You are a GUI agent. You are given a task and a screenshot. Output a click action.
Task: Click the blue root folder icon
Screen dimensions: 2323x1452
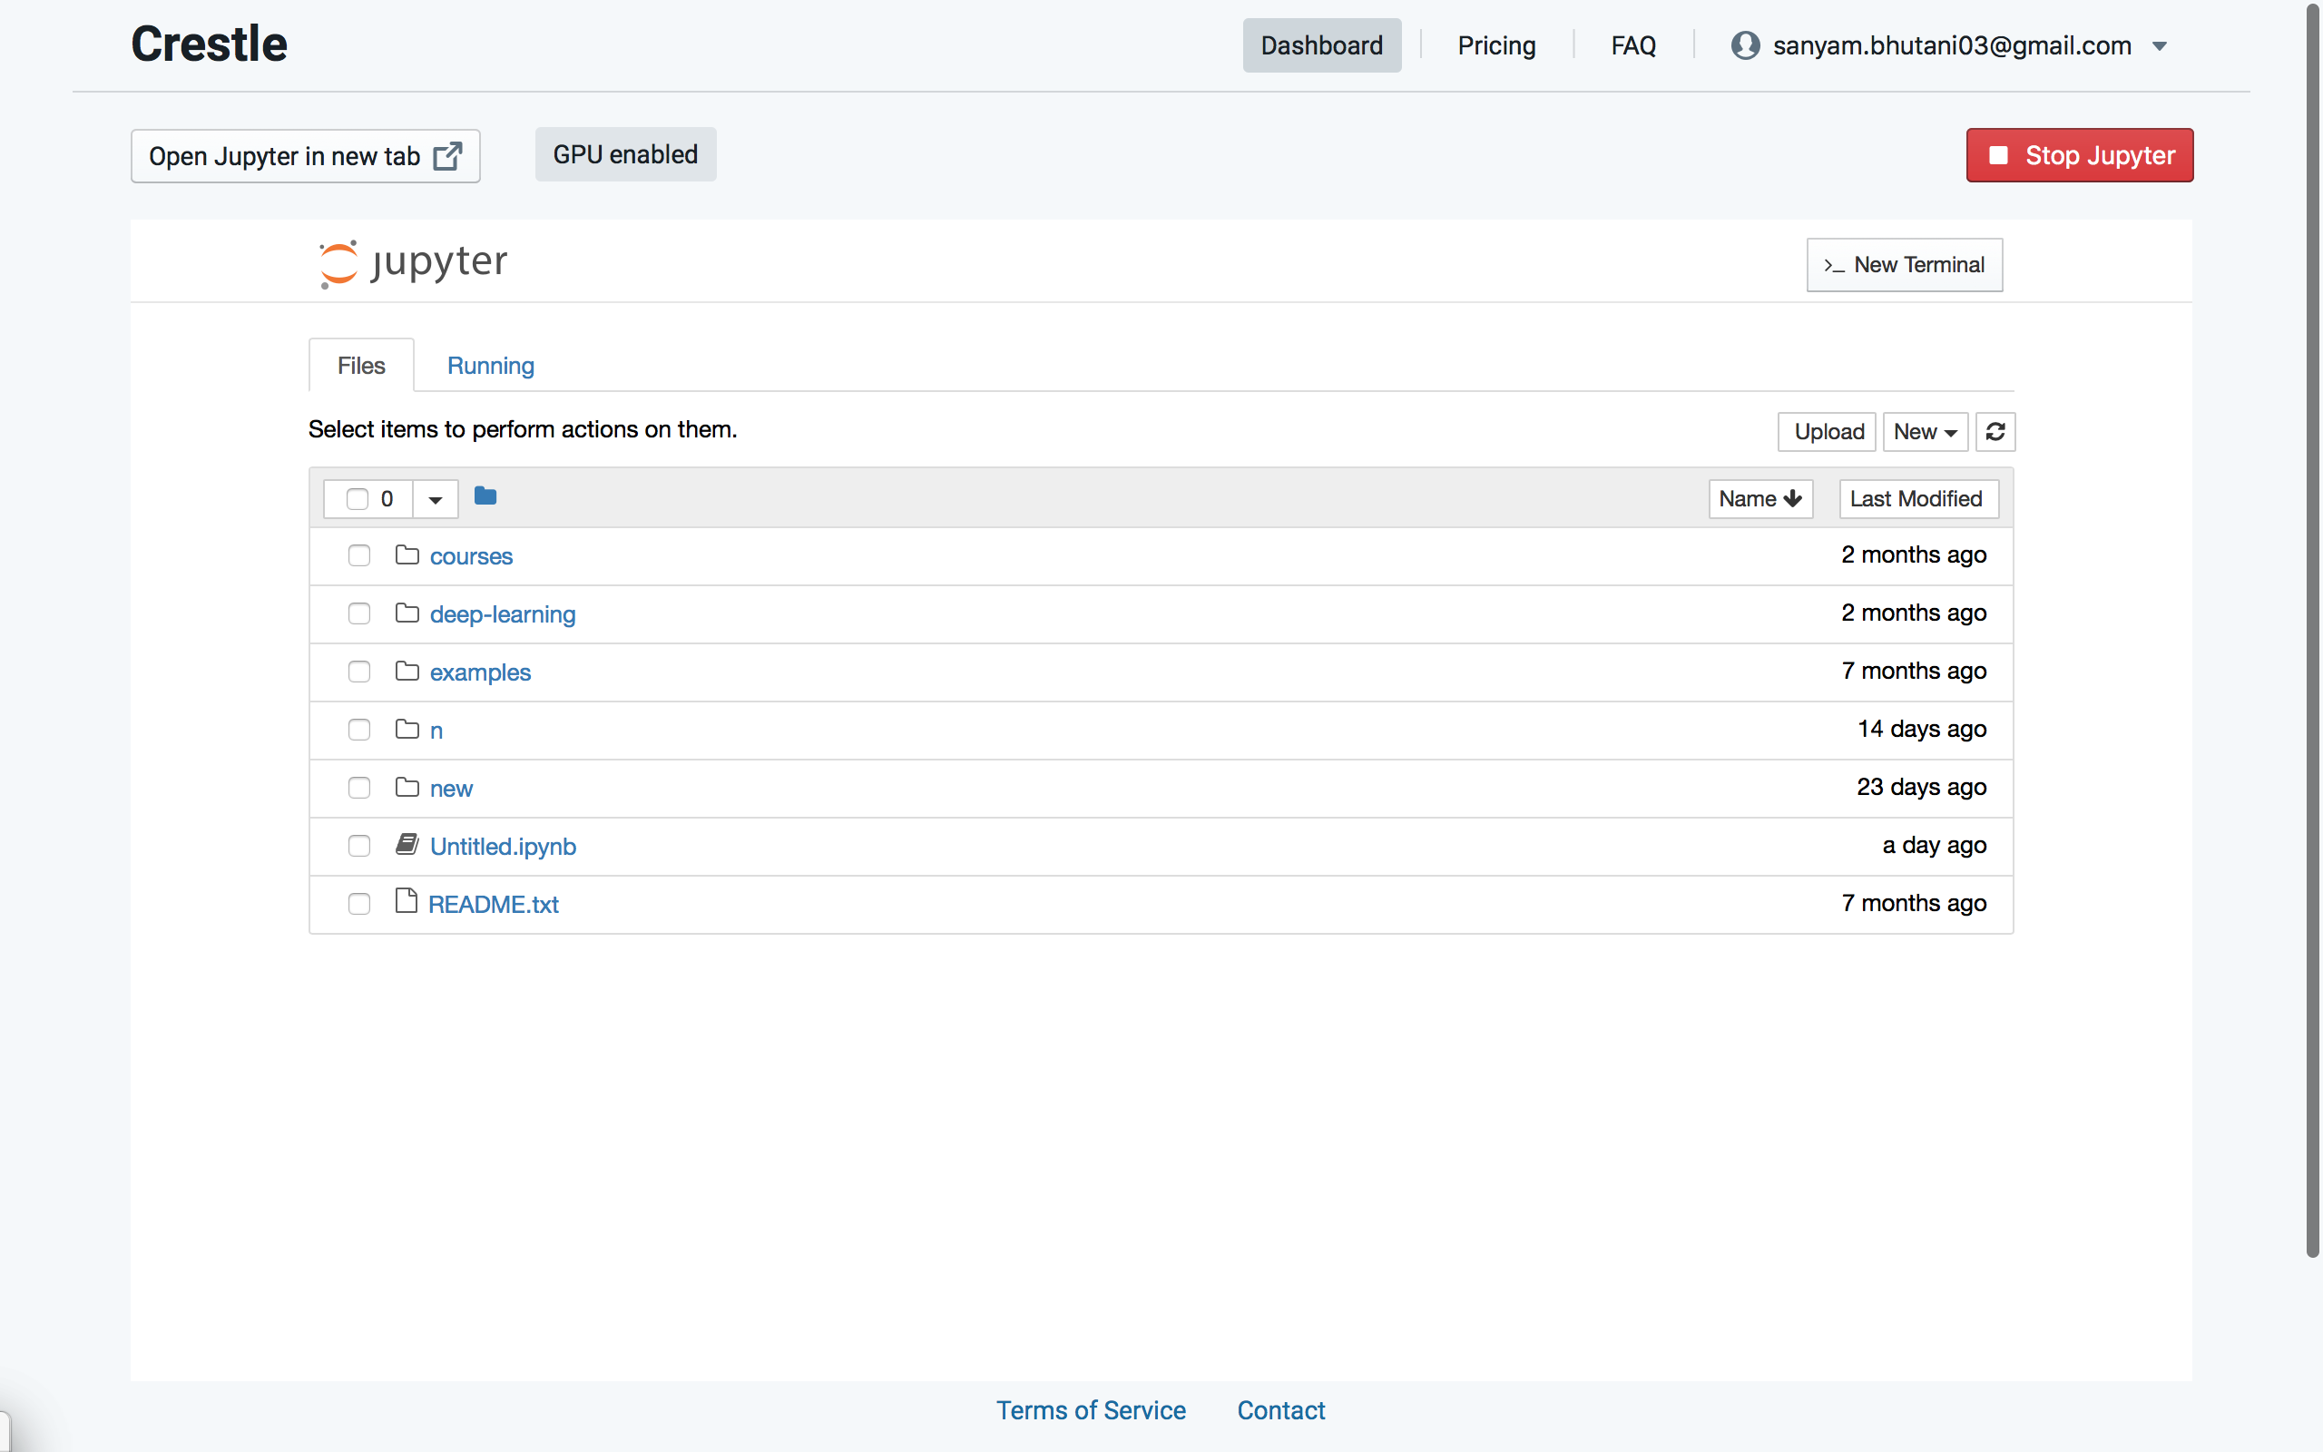(x=485, y=496)
